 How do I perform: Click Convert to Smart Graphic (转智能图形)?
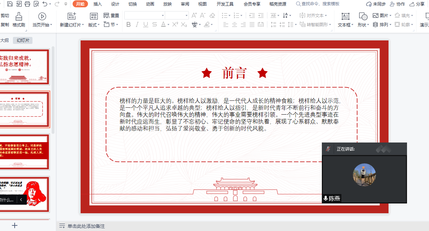316,25
